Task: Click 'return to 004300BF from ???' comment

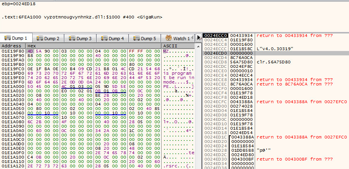Action: tap(295, 159)
